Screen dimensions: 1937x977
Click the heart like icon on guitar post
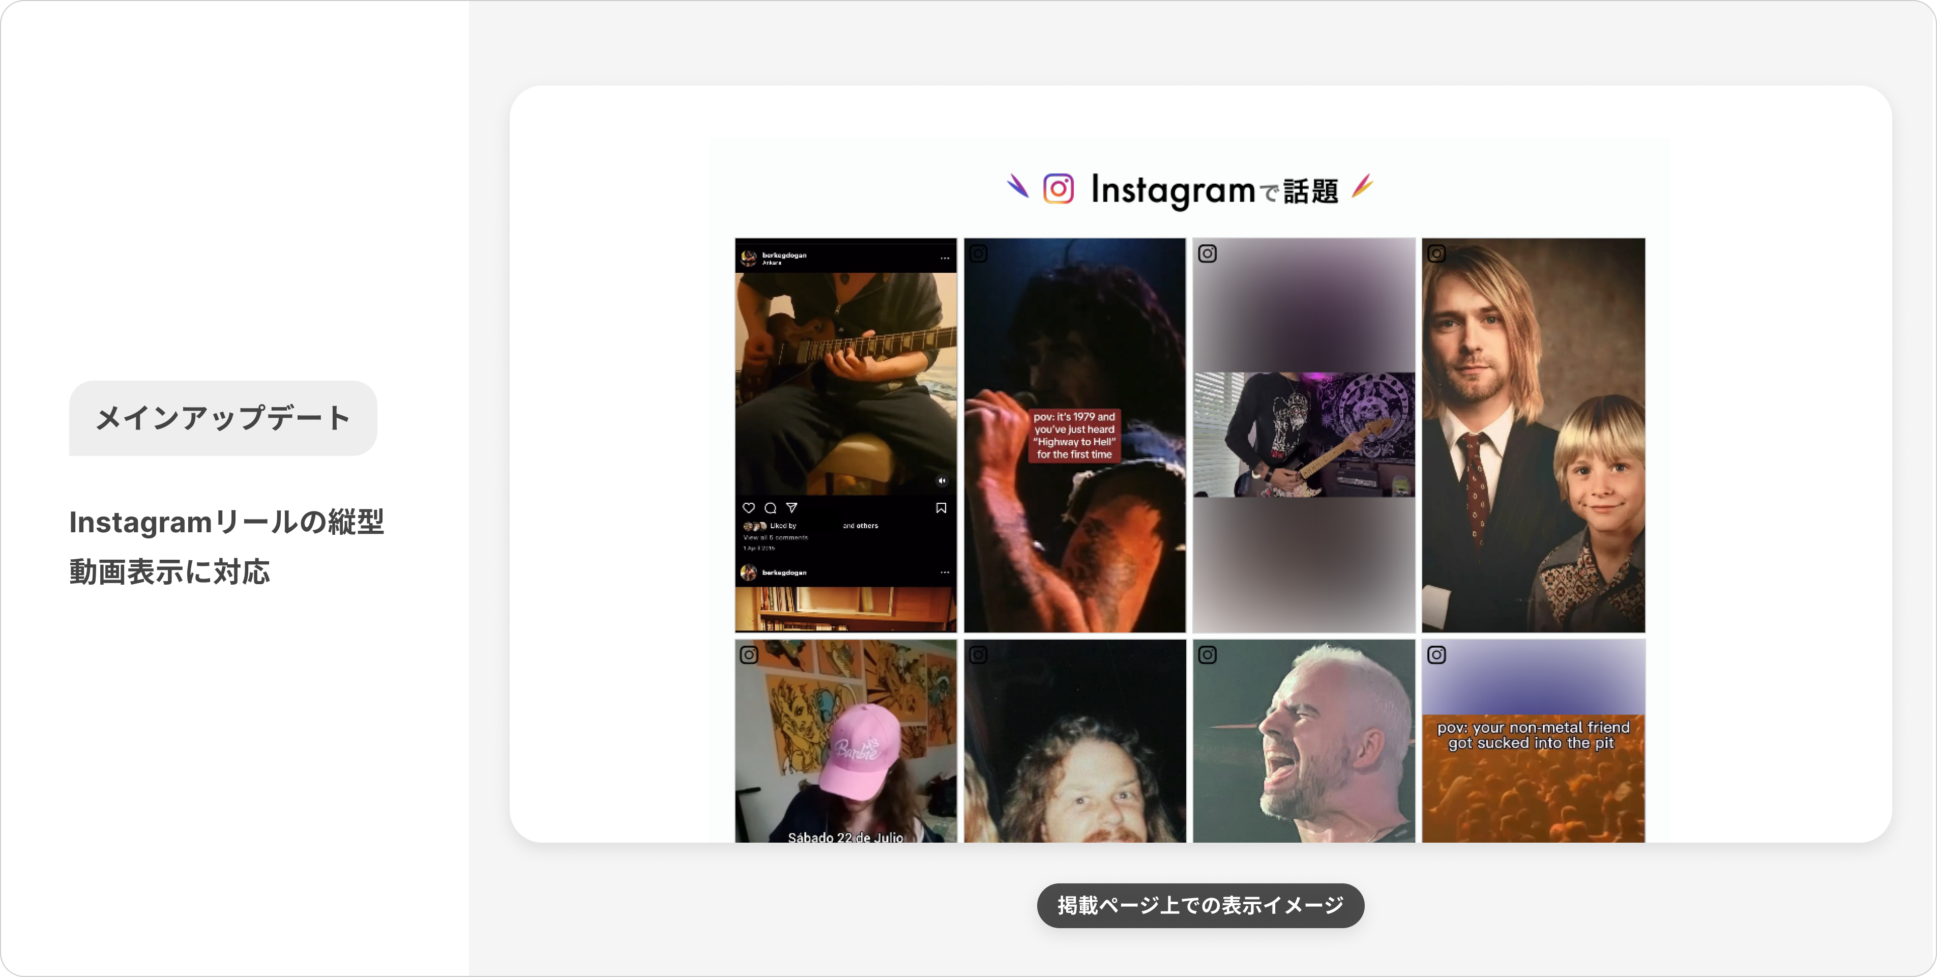pyautogui.click(x=748, y=508)
